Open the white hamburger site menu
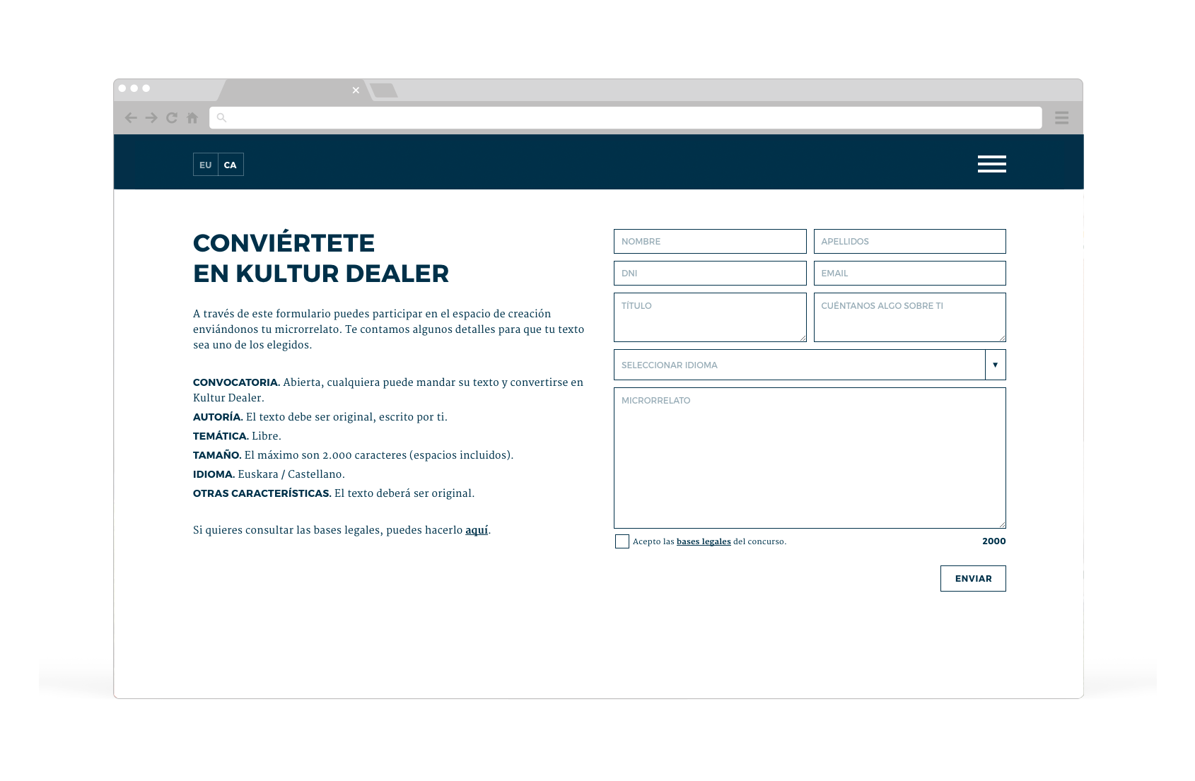The width and height of the screenshot is (1195, 781). pyautogui.click(x=991, y=164)
